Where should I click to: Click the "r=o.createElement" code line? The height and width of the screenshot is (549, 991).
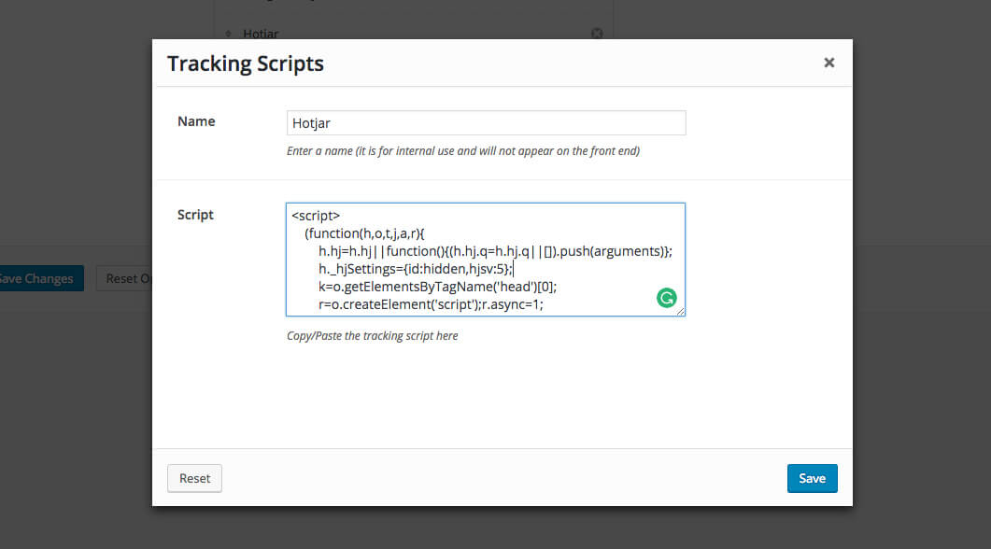pos(431,303)
